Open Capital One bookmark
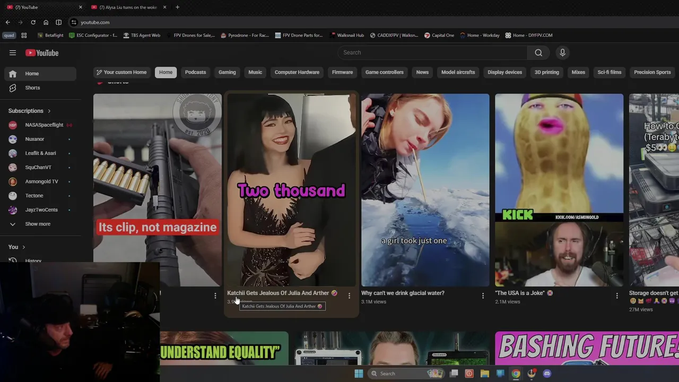The image size is (679, 382). click(x=439, y=35)
